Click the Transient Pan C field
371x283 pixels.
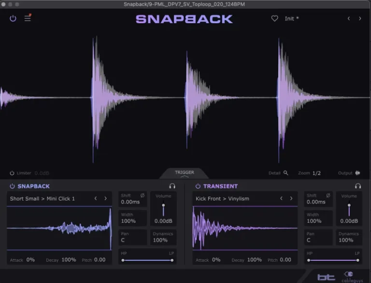tap(318, 237)
